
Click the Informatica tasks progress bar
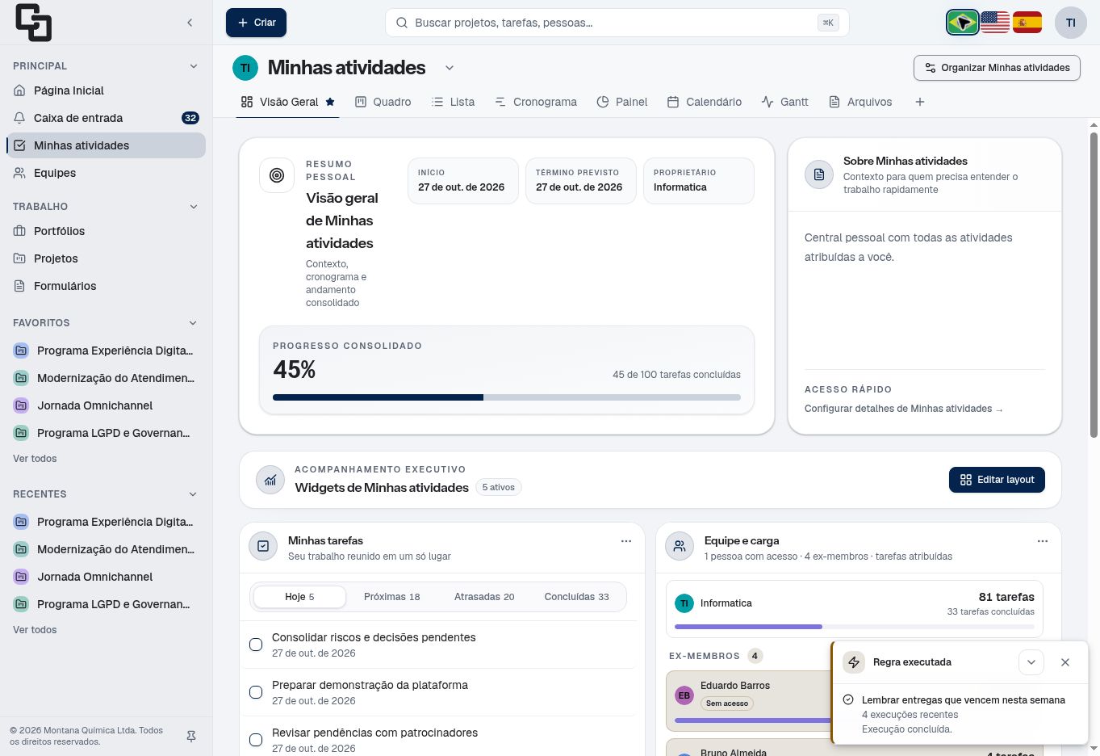(x=855, y=627)
